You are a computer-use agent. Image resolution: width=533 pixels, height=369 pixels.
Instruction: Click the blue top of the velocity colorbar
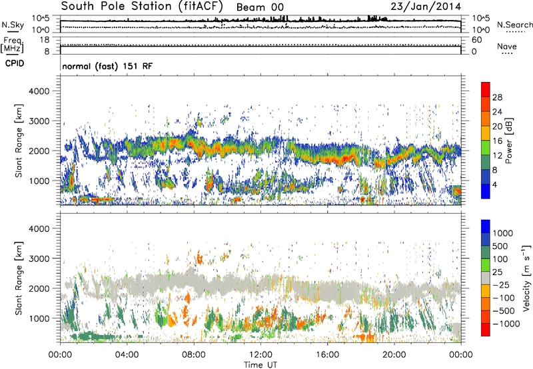486,226
